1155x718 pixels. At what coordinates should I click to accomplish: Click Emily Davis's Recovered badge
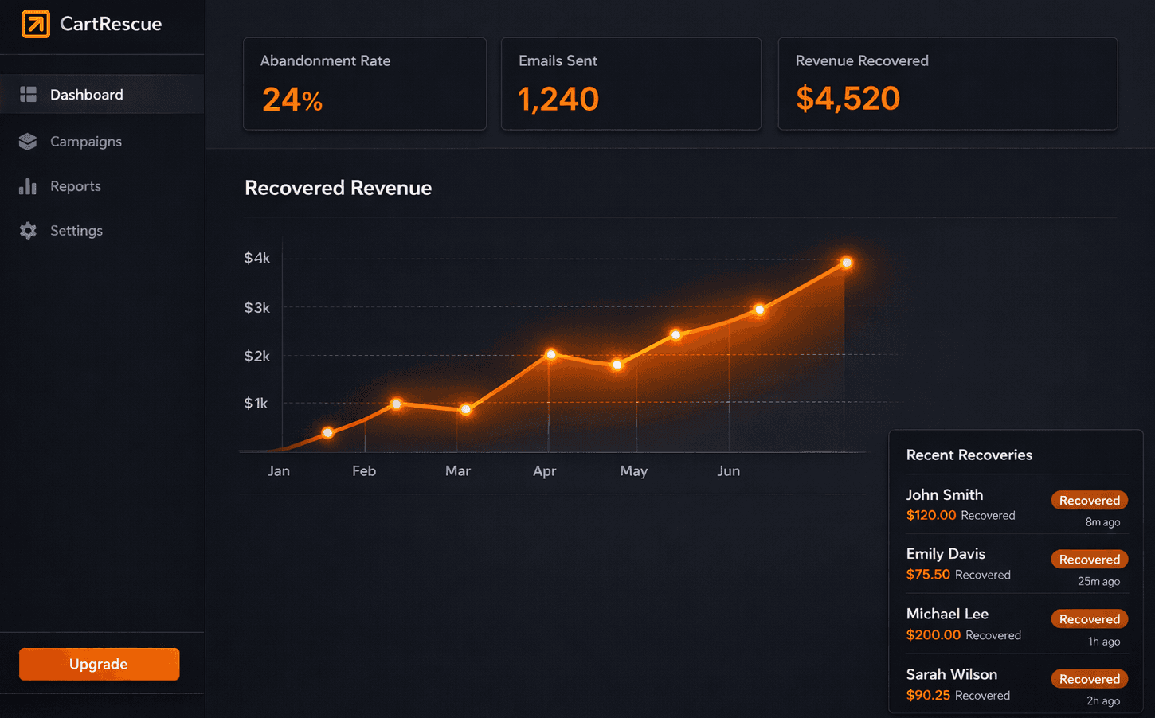(x=1089, y=560)
